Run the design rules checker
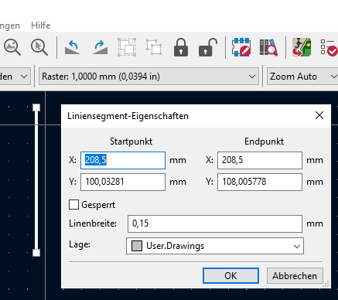Viewport: 338px width, 300px height. tap(329, 47)
